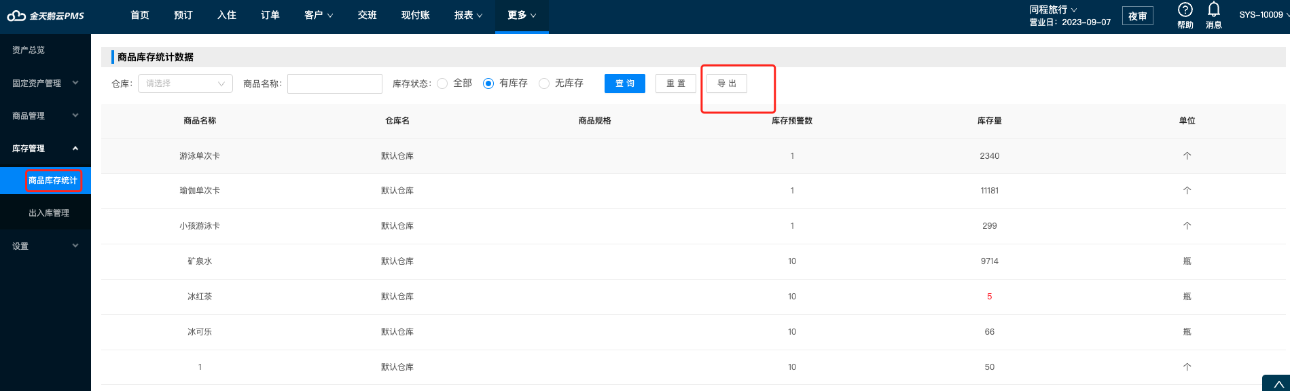Click the 库存预警数 column header
The width and height of the screenshot is (1290, 391).
[792, 121]
